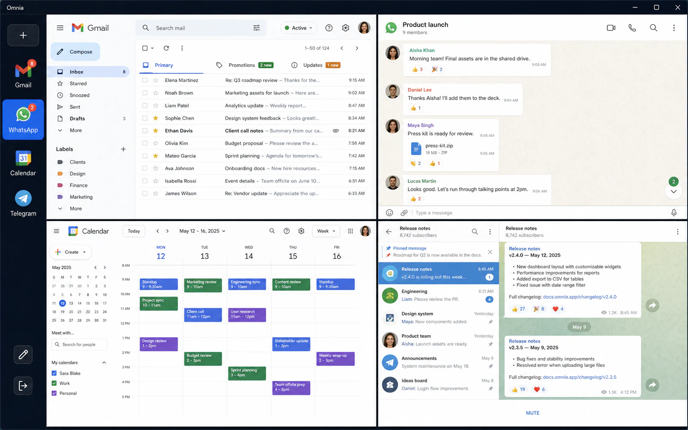The height and width of the screenshot is (430, 688).
Task: Expand More under Gmail folders
Action: [x=75, y=130]
